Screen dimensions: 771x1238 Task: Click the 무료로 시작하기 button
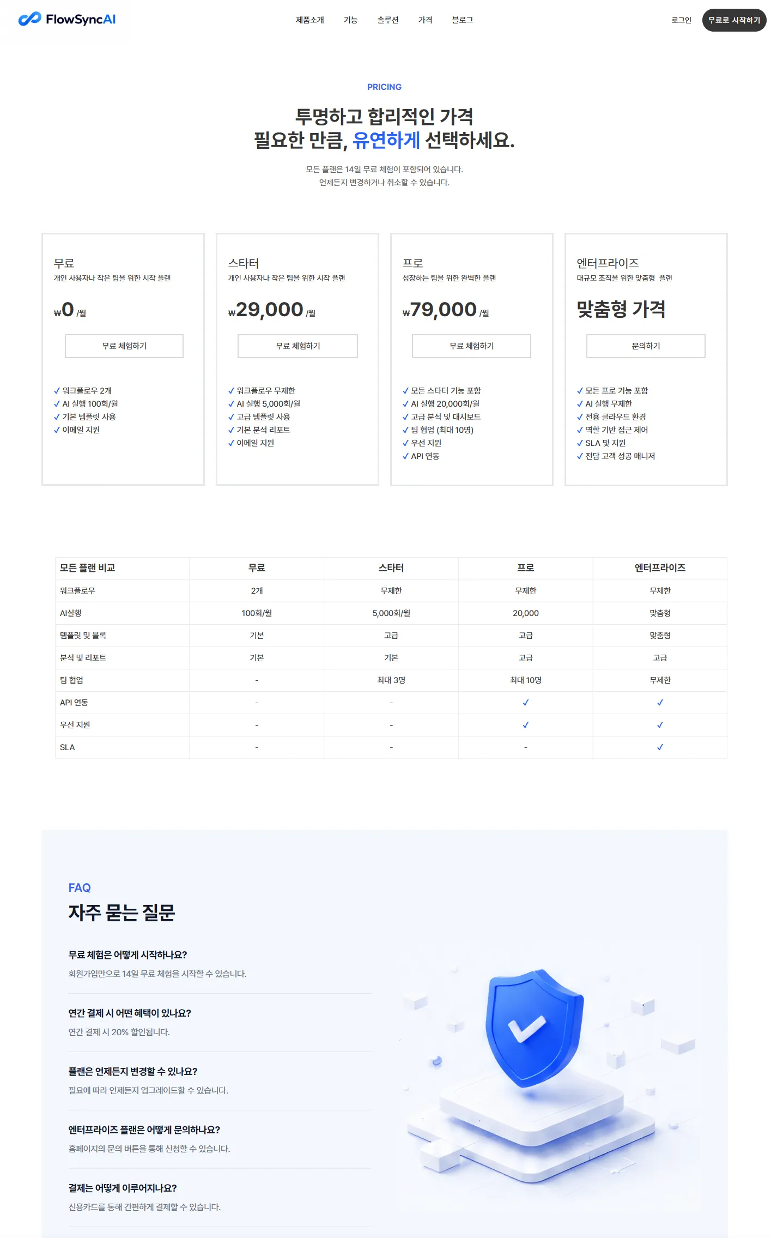734,20
